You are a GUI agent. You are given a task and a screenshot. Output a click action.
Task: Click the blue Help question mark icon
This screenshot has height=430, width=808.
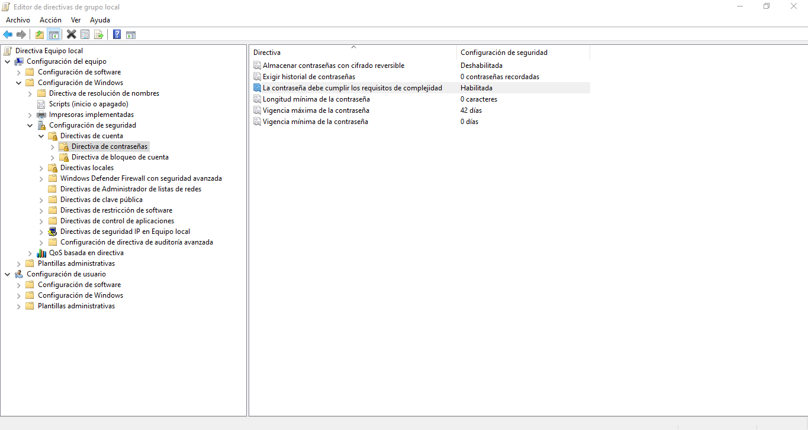point(117,35)
